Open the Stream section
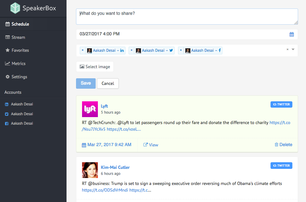 (33, 37)
